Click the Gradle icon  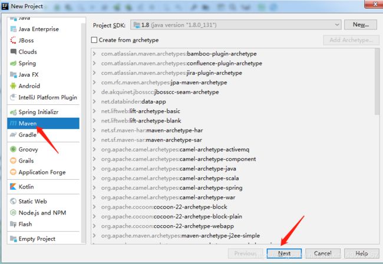pyautogui.click(x=13, y=135)
